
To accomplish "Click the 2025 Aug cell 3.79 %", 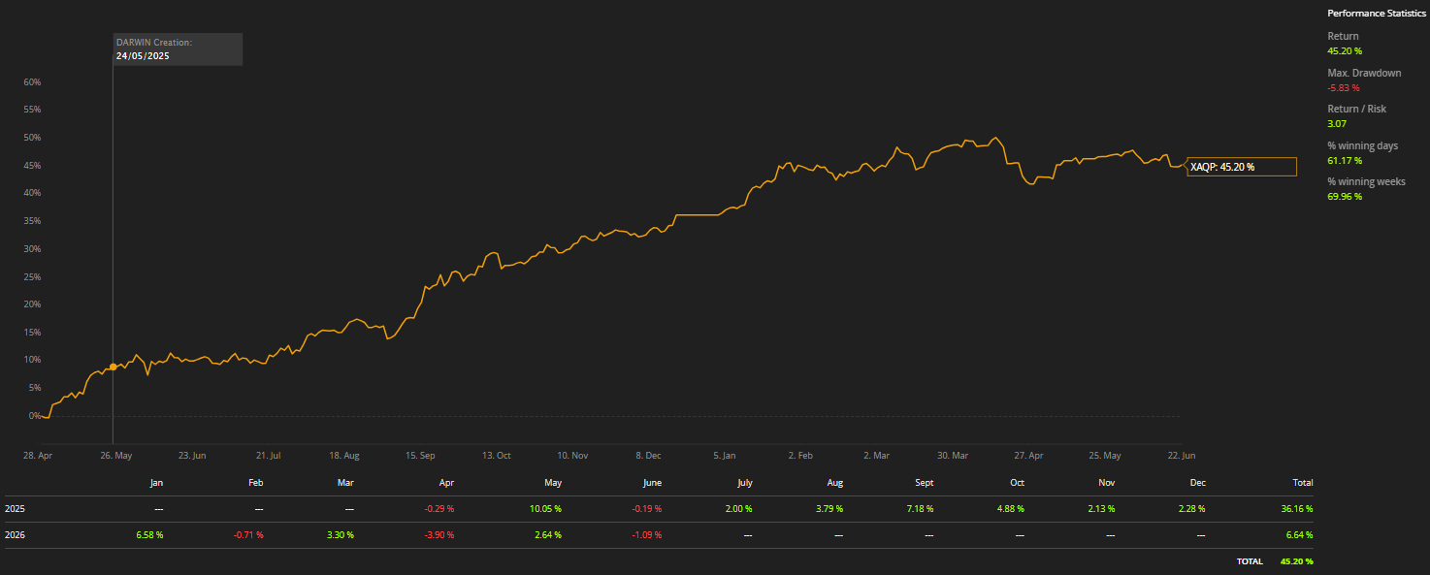I will pyautogui.click(x=828, y=508).
